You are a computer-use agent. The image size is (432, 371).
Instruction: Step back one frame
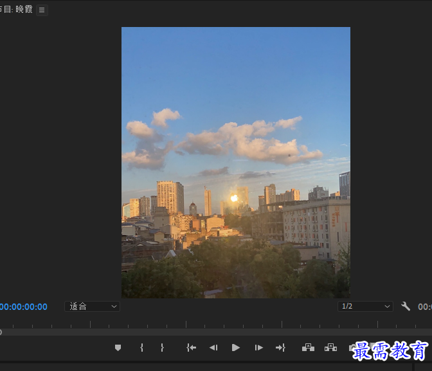(213, 348)
